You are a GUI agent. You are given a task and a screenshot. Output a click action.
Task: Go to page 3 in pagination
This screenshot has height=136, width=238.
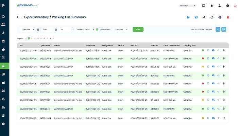(x=35, y=38)
